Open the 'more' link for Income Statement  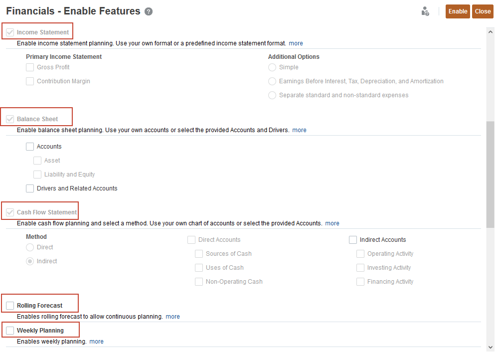click(296, 43)
